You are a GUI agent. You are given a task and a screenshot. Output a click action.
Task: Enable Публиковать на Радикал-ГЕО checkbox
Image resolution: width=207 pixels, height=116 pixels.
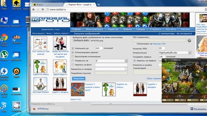135,44
